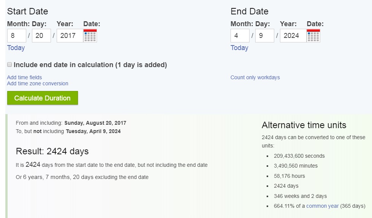
Task: Focus the End Date month field
Action: [240, 36]
